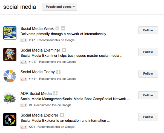Click 'Recommend this on Google' under Social Media Today

pyautogui.click(x=57, y=79)
